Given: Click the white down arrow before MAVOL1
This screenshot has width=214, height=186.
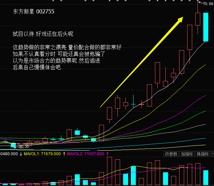Looking at the screenshot, I should coord(21,154).
